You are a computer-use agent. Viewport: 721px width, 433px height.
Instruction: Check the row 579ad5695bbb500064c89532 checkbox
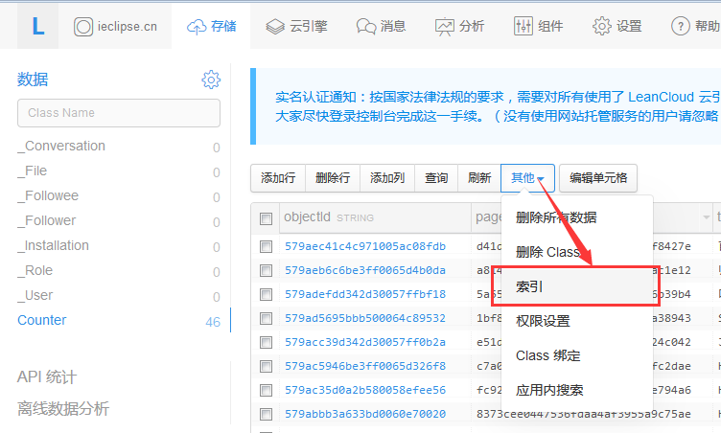tap(266, 318)
